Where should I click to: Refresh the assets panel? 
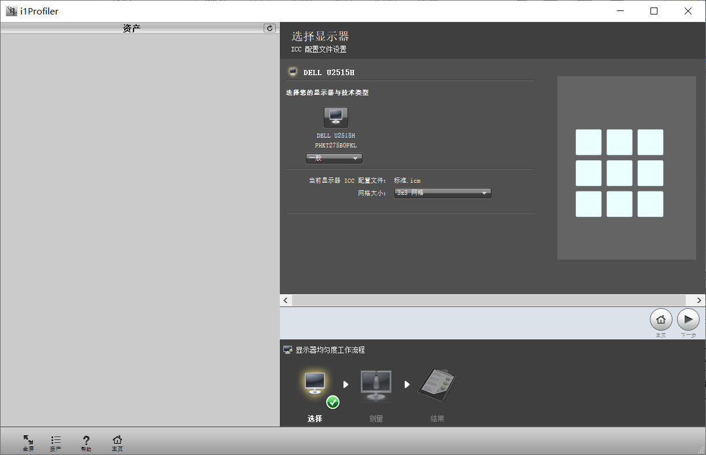pos(269,28)
